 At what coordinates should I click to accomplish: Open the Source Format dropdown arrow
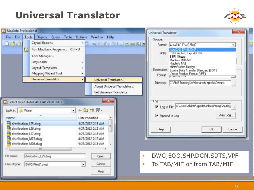(x=233, y=45)
